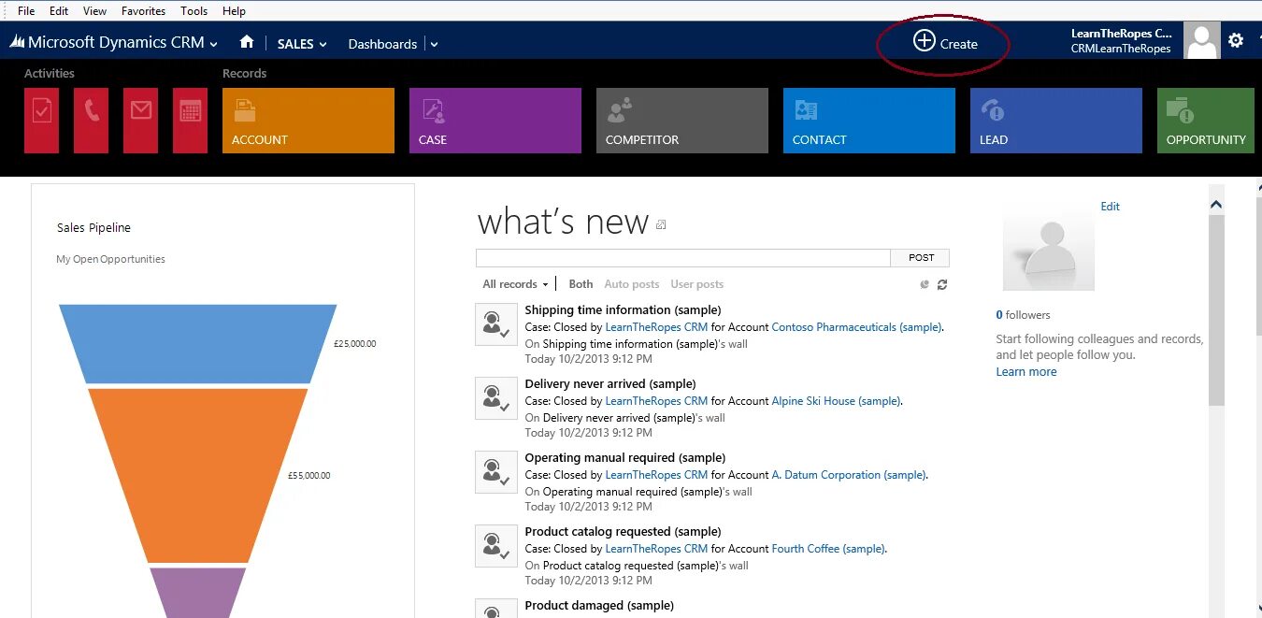The width and height of the screenshot is (1262, 618).
Task: Click the scroll up arrow of dashboard
Action: tap(1216, 204)
